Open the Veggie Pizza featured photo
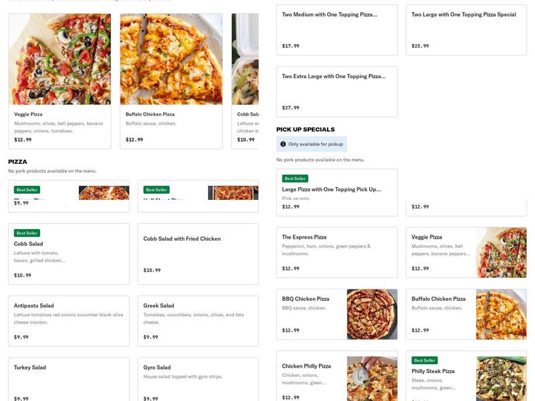 click(x=60, y=59)
